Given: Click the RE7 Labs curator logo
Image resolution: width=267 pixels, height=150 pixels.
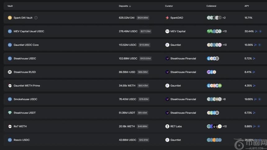Looking at the screenshot, I should point(167,126).
